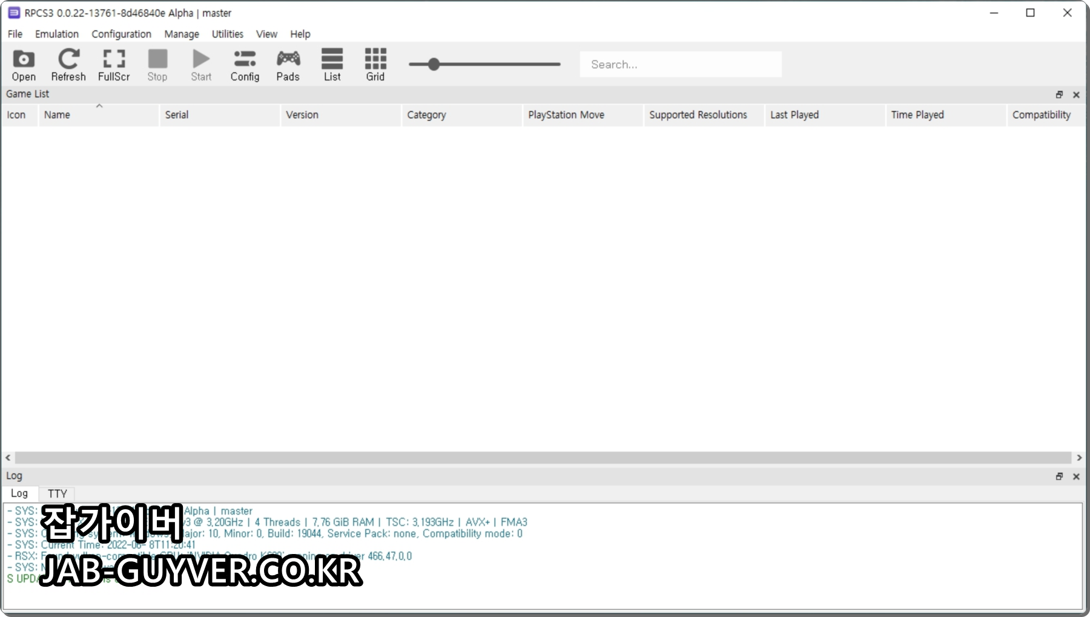The height and width of the screenshot is (617, 1090).
Task: Sort by PlayStation Move column header
Action: click(x=583, y=115)
